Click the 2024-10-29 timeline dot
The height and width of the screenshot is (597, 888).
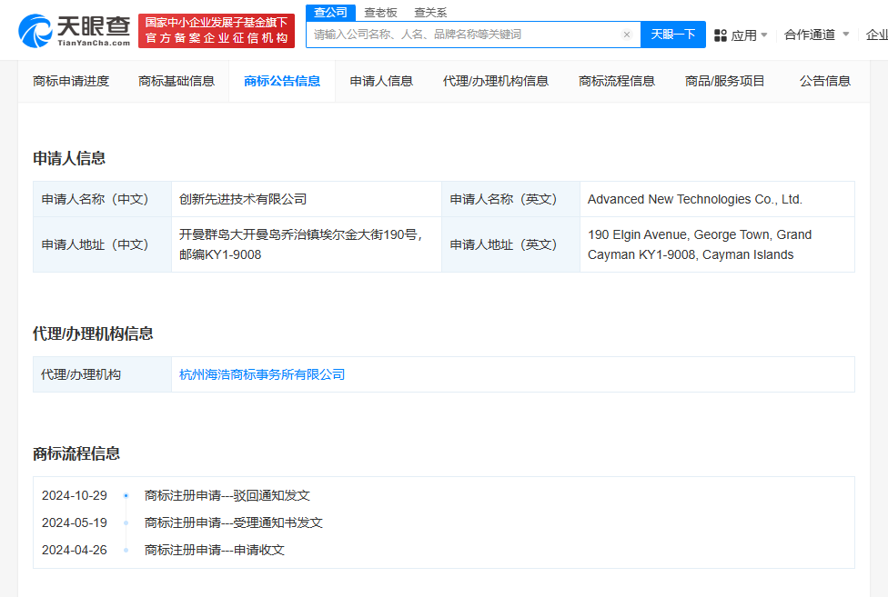126,495
